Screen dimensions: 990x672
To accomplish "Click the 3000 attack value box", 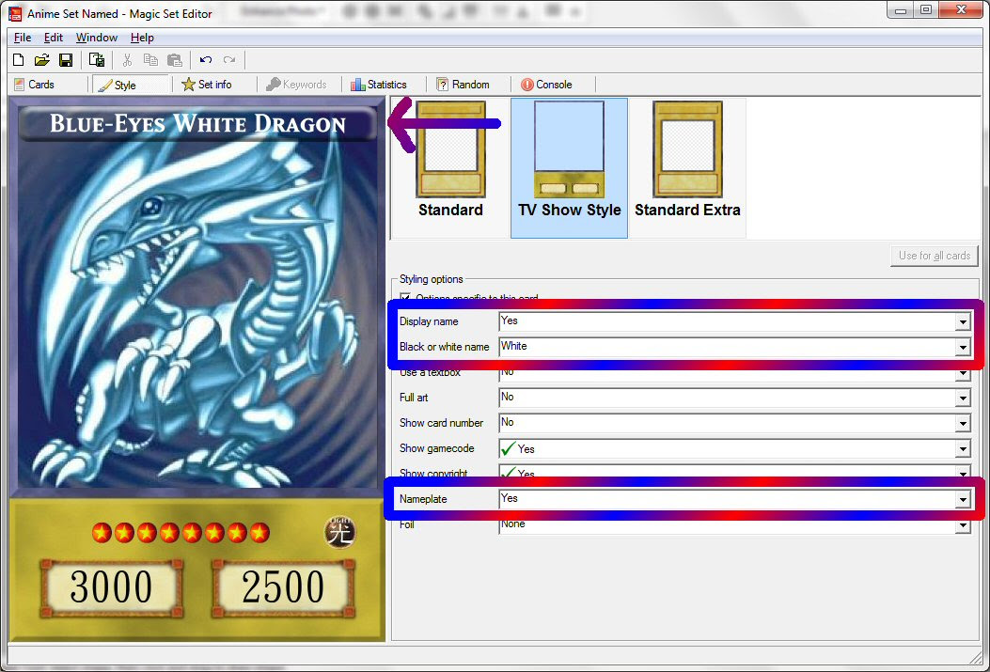I will point(111,587).
